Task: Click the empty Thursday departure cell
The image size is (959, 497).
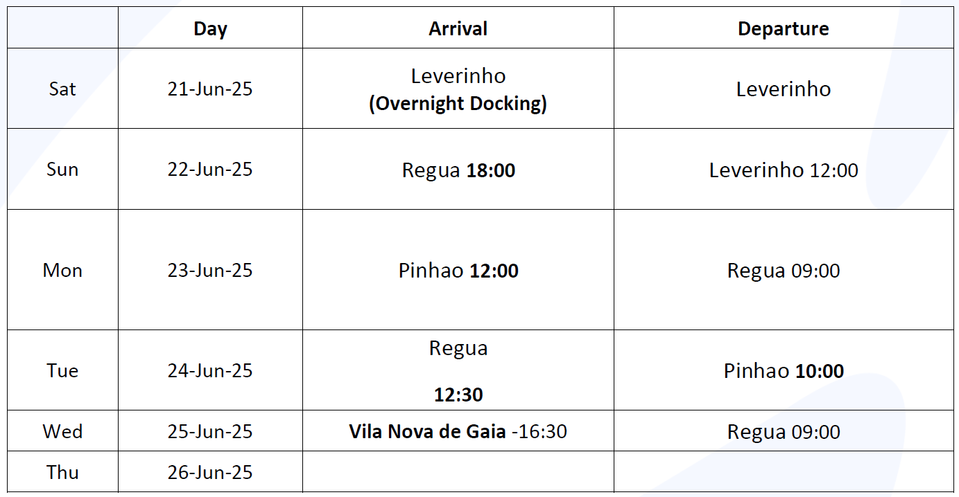Action: (784, 472)
